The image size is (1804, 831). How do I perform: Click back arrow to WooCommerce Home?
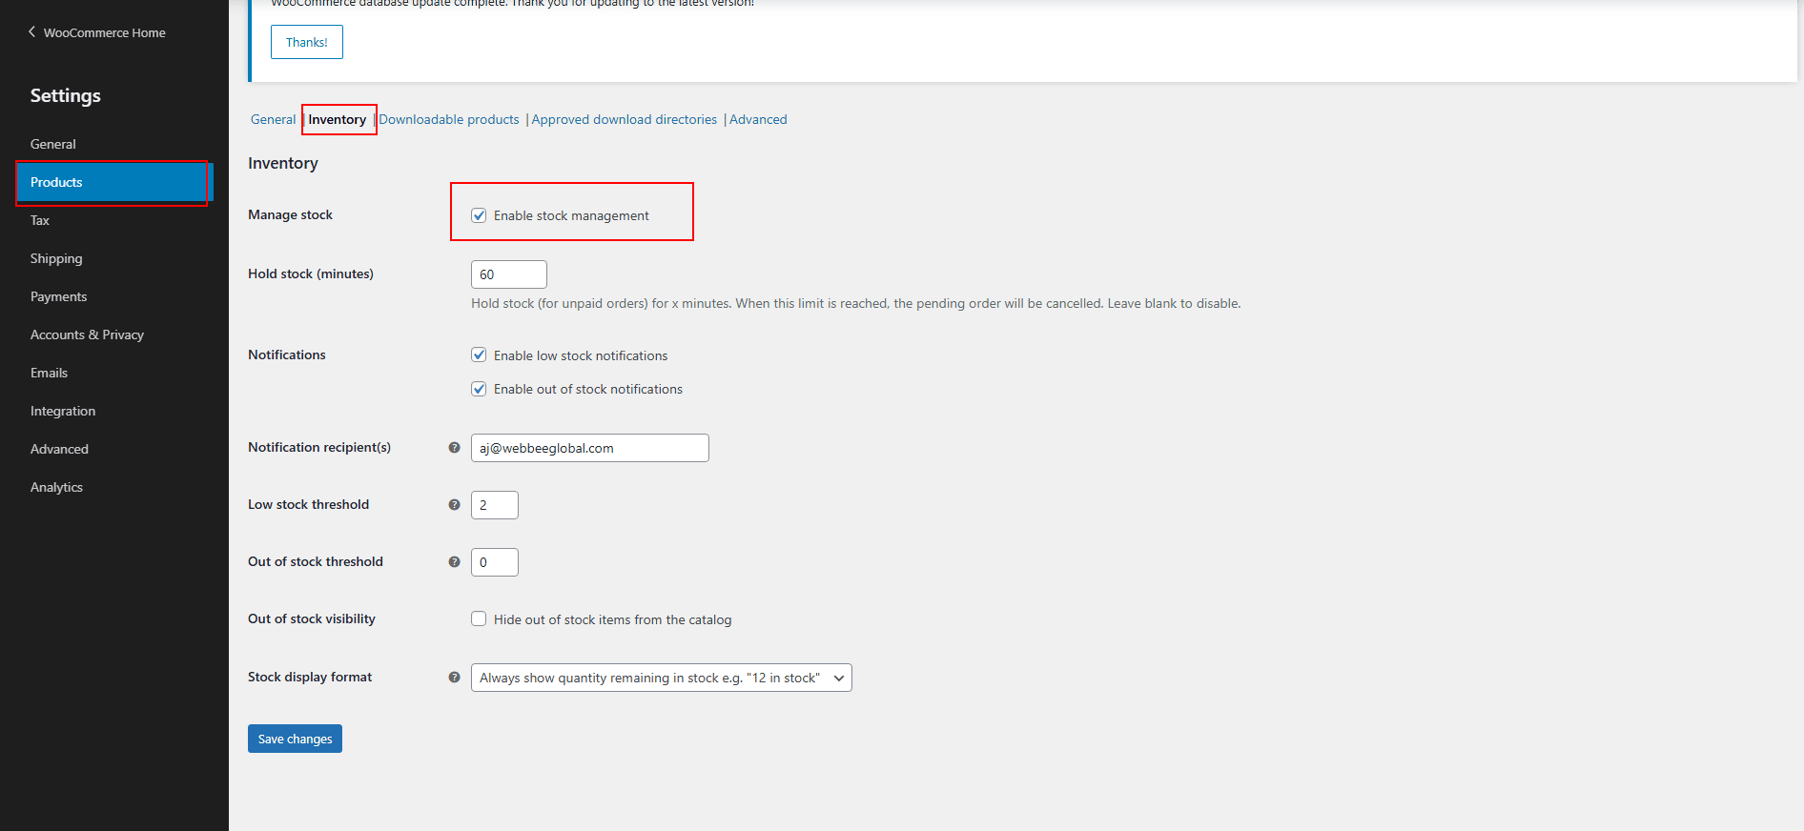coord(32,32)
